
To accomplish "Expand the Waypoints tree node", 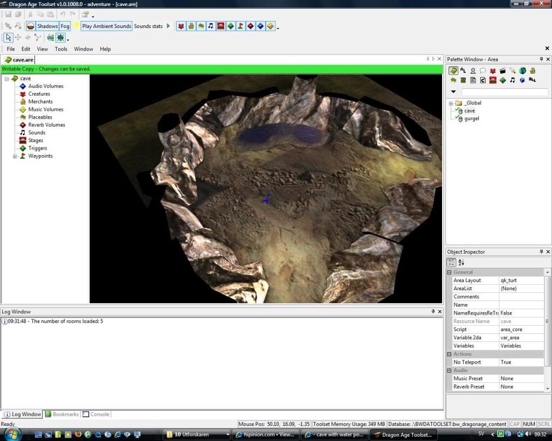I will point(15,156).
